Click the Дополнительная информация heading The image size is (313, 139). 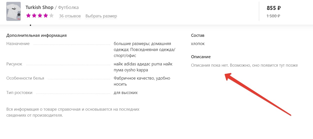36,35
